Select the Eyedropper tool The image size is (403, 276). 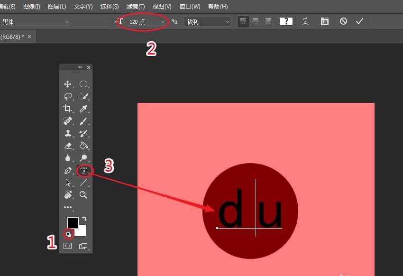[x=83, y=109]
